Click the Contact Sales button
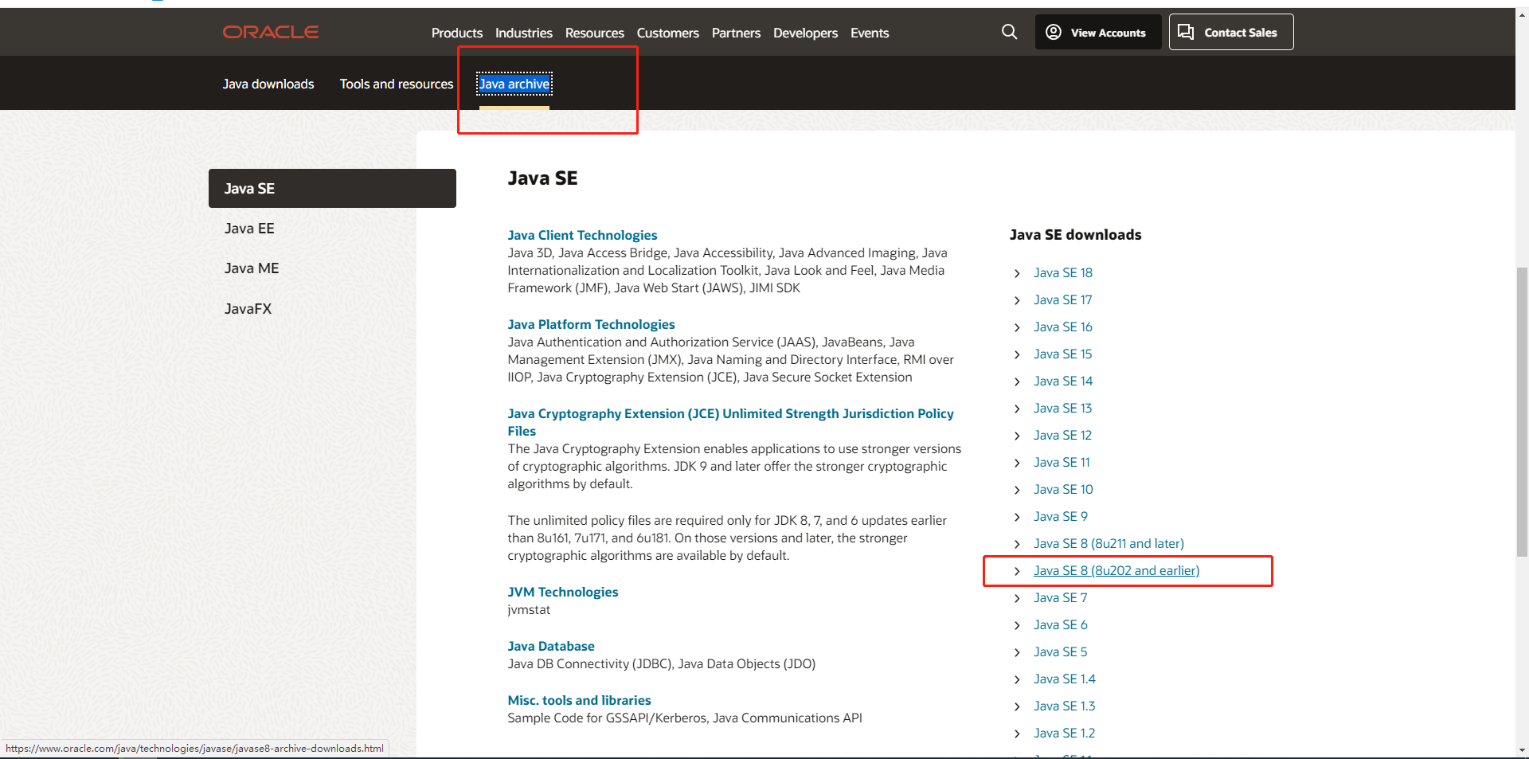The width and height of the screenshot is (1529, 759). (1231, 32)
